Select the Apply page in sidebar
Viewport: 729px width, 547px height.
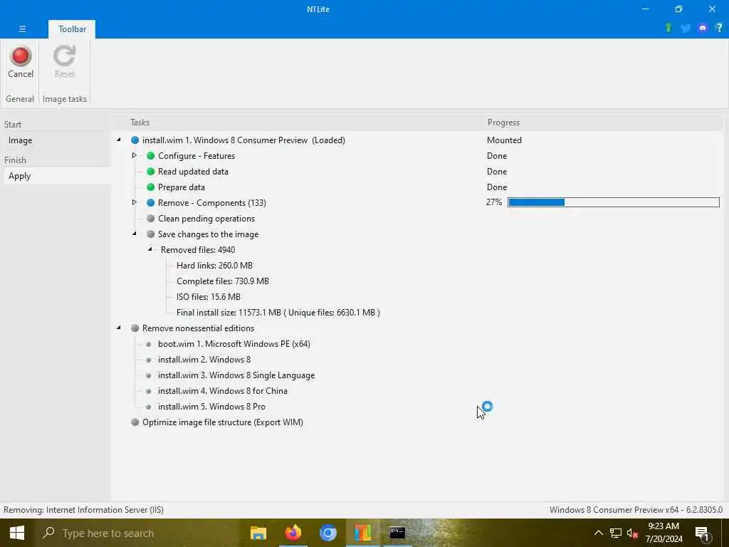coord(57,176)
